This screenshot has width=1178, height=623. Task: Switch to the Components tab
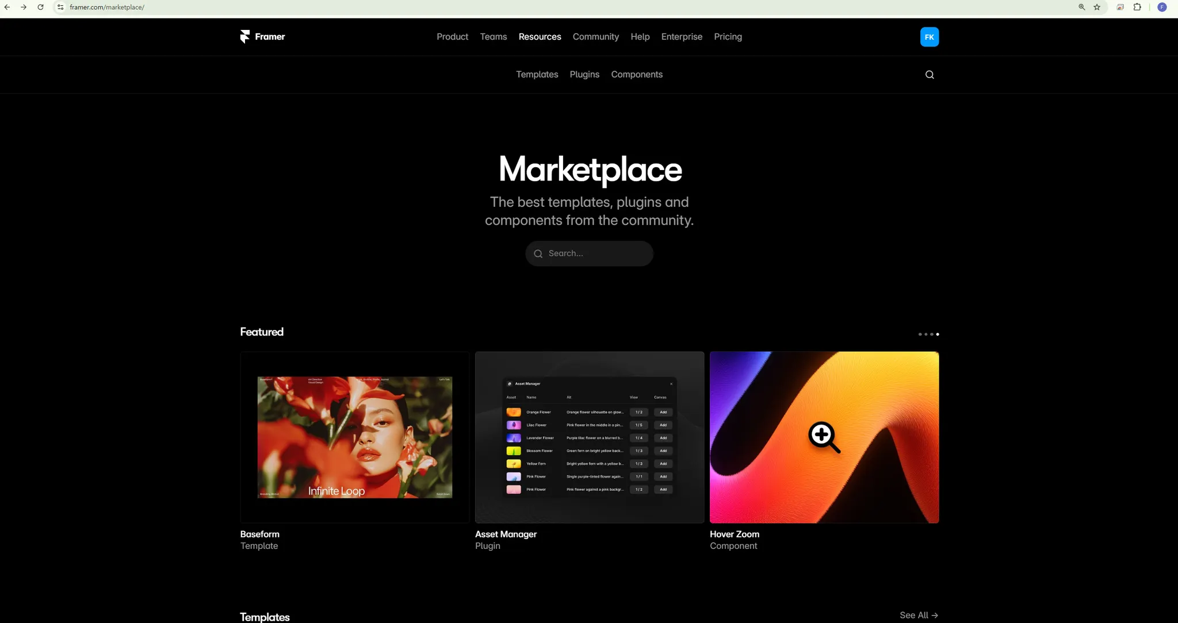637,75
